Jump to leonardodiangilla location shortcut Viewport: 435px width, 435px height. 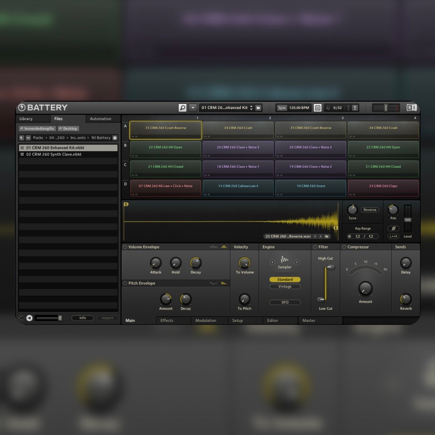coord(37,128)
